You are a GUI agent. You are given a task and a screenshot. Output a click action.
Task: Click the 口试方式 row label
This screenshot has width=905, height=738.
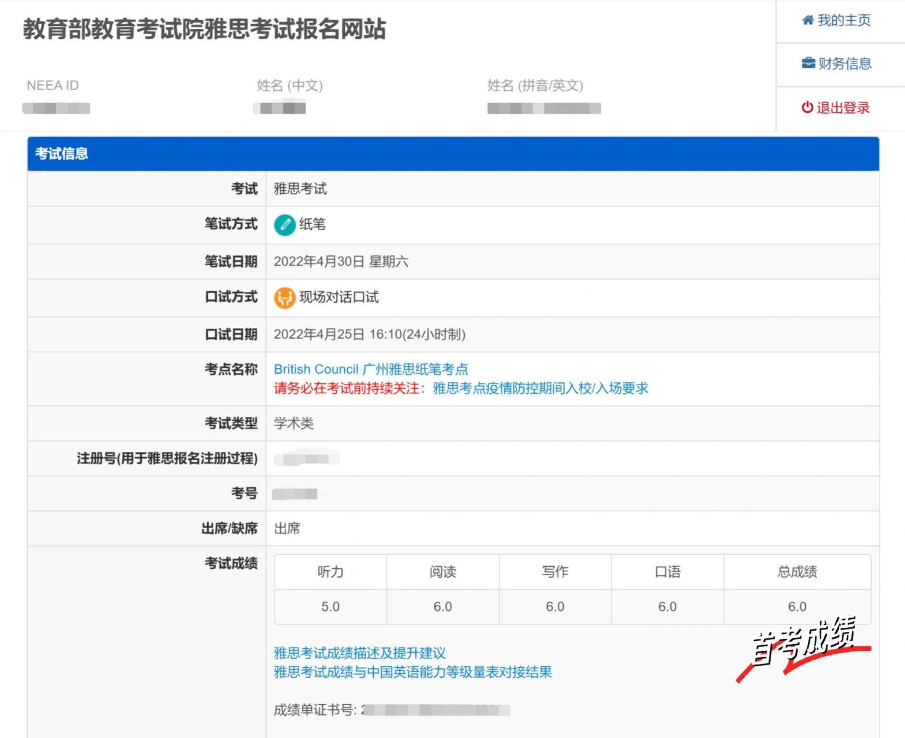point(231,298)
